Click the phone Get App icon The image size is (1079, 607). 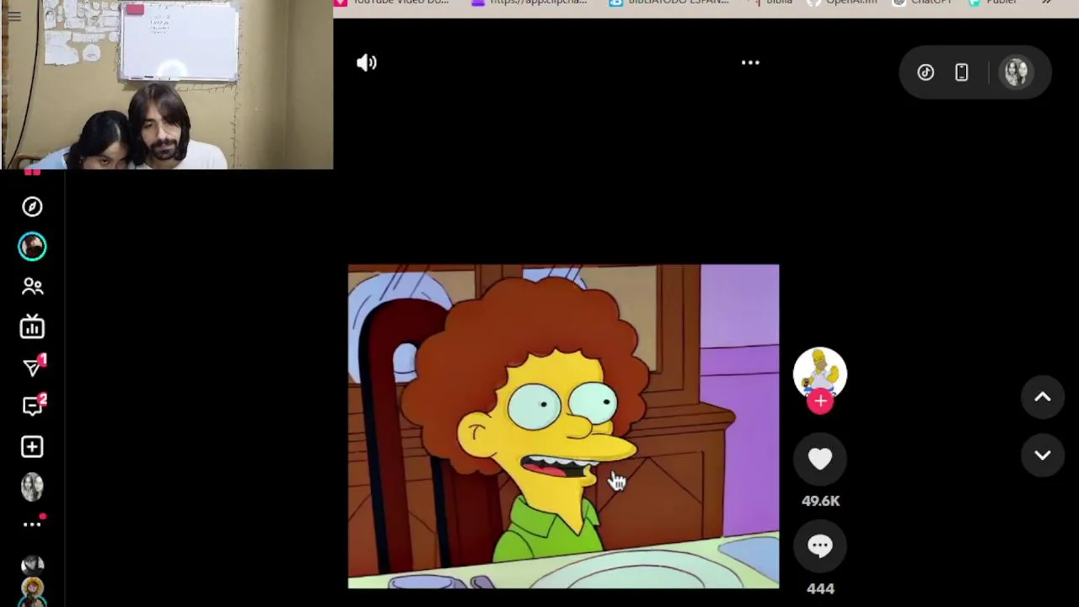[x=962, y=73]
